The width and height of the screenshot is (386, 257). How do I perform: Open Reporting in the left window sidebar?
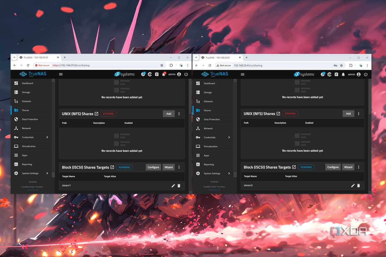[x=27, y=164]
